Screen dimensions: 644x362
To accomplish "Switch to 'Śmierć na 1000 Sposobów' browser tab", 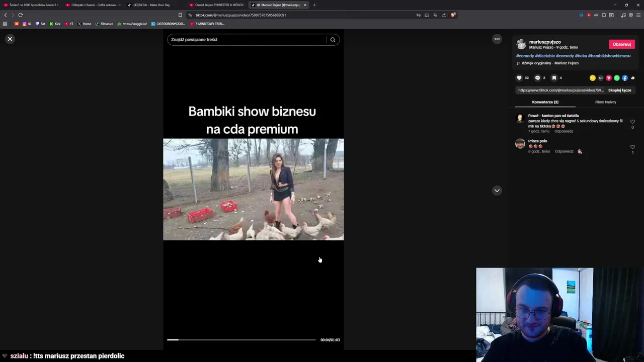I will coord(31,5).
